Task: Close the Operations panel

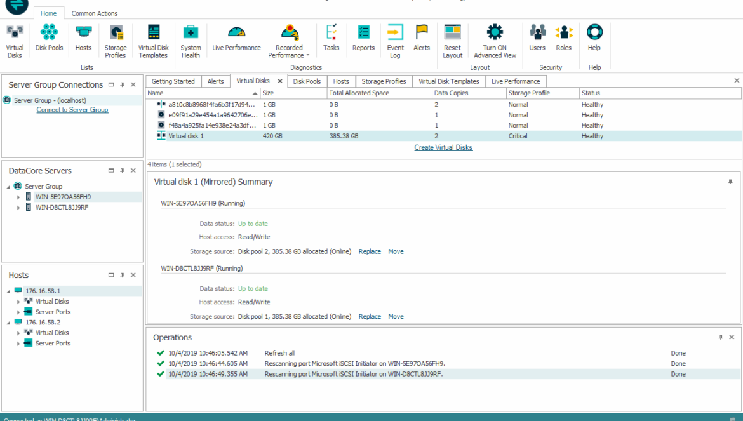Action: pyautogui.click(x=732, y=337)
